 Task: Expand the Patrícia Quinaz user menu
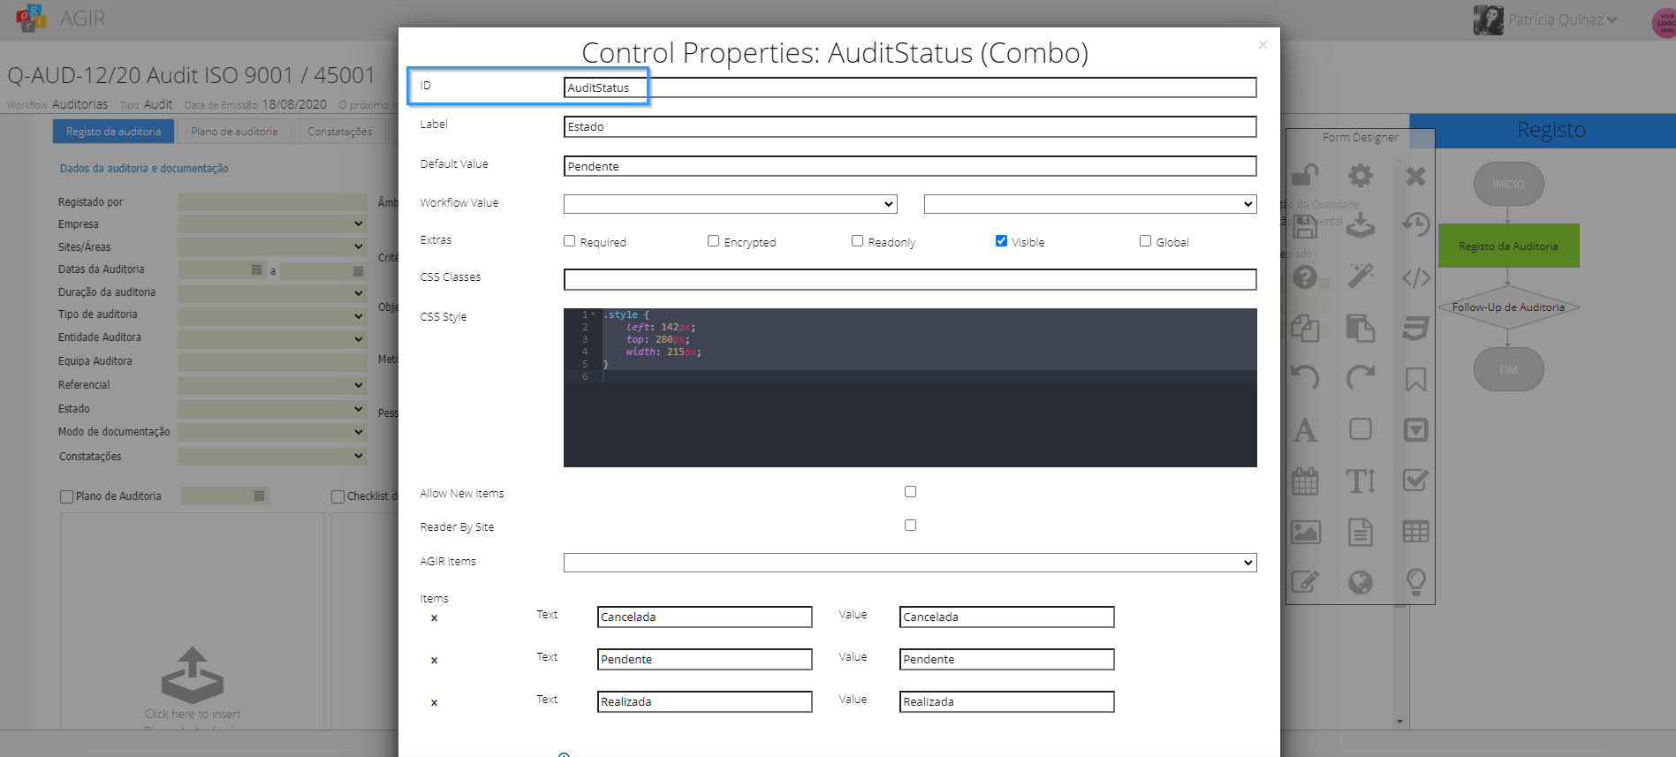coord(1563,19)
